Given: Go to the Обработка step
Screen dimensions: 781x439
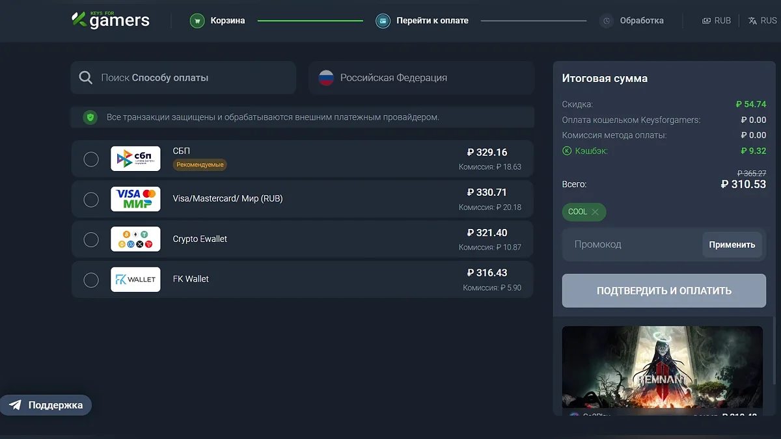Looking at the screenshot, I should (631, 21).
